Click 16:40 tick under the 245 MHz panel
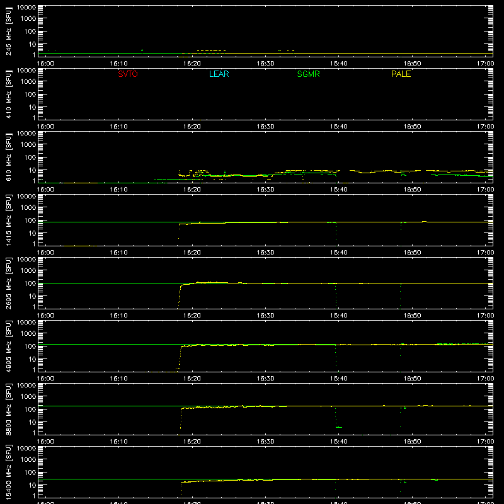The image size is (504, 504). point(338,64)
